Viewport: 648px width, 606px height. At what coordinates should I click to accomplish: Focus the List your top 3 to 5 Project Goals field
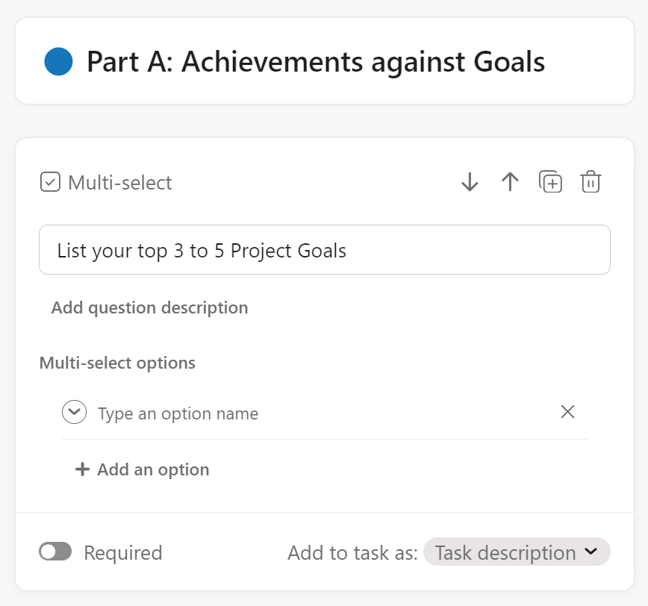324,250
